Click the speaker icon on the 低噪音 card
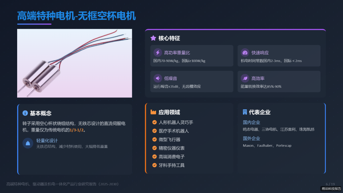The width and height of the screenshot is (343, 193). (x=158, y=78)
